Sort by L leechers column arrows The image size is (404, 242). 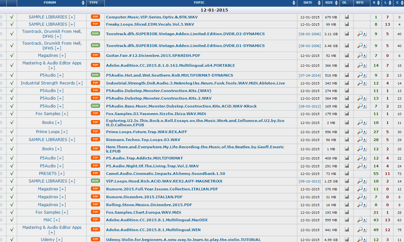point(390,3)
